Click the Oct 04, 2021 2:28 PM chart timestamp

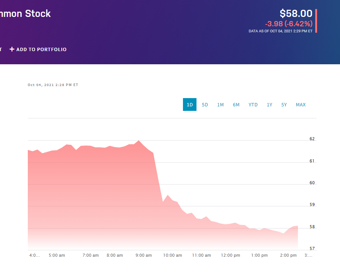tap(53, 85)
